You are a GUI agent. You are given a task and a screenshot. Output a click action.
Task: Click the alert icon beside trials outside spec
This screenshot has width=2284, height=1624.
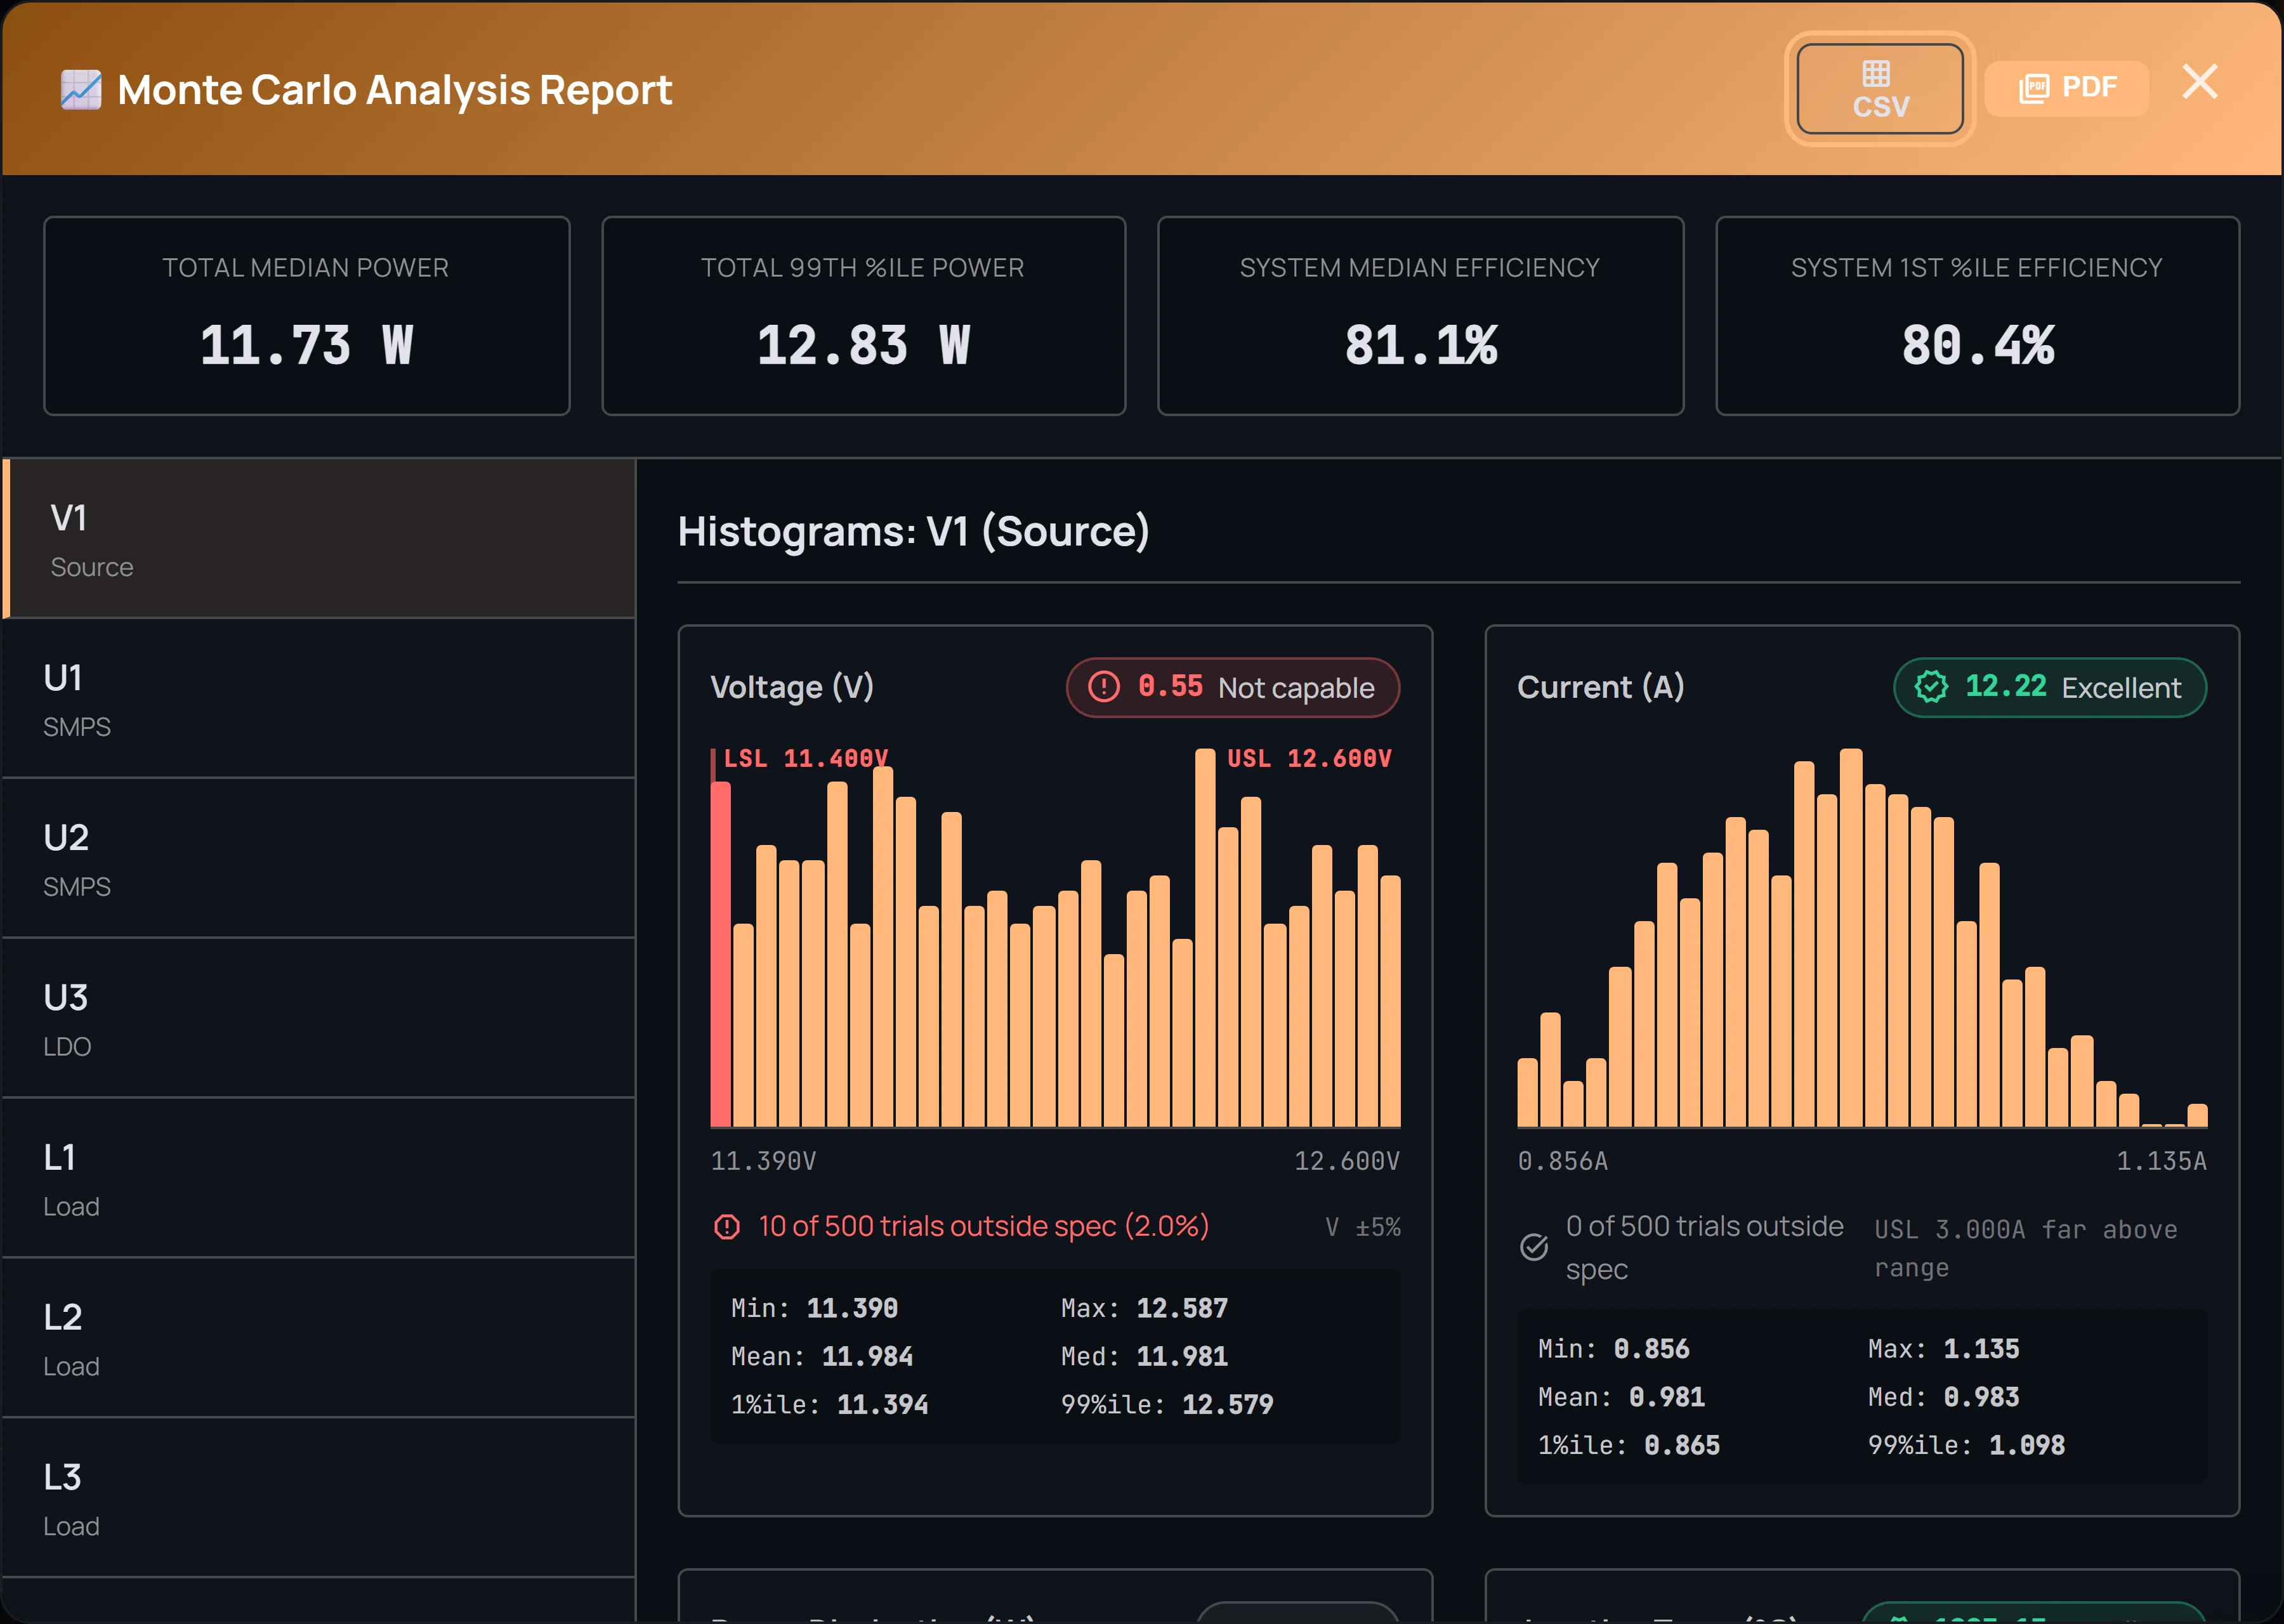[x=727, y=1227]
